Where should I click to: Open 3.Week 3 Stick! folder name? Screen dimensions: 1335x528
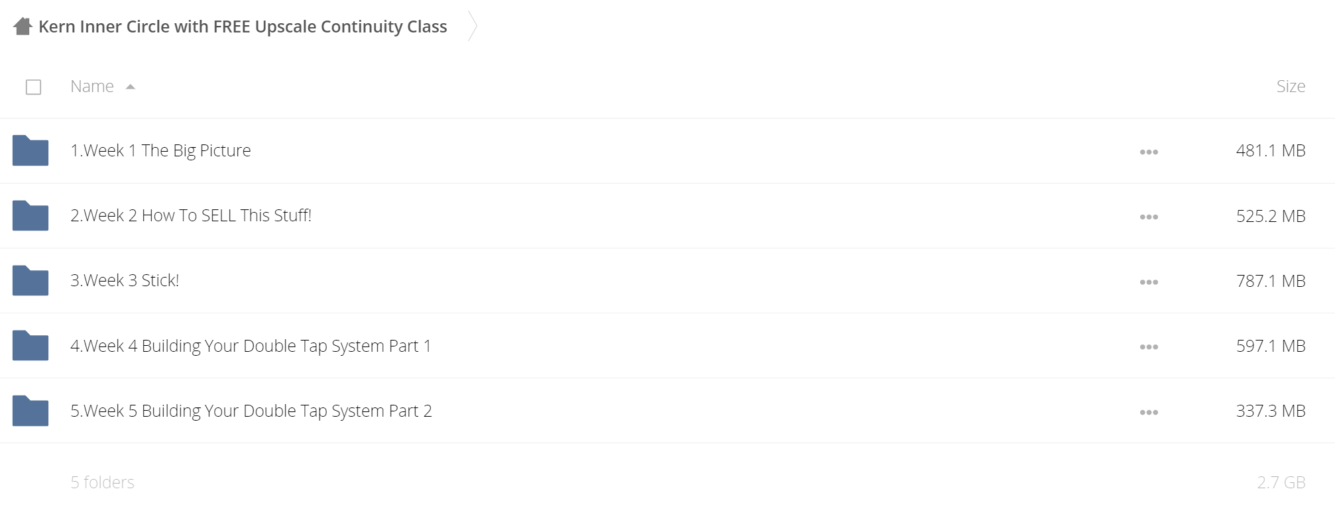point(125,280)
